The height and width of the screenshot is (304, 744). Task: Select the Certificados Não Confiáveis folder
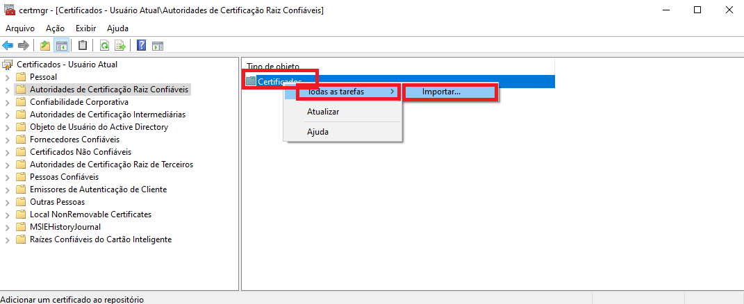click(x=80, y=152)
